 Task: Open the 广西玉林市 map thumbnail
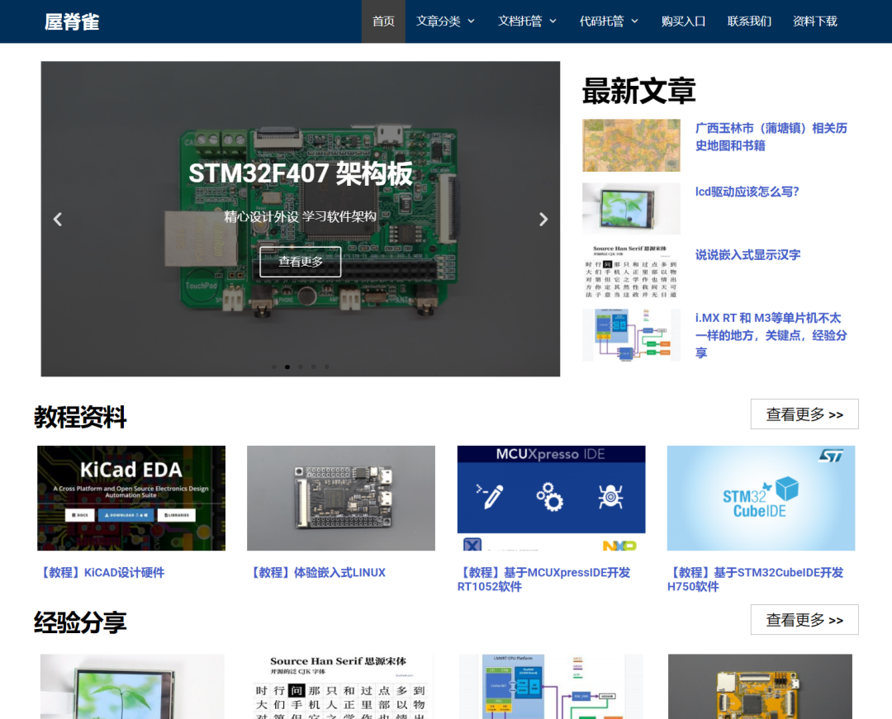[x=632, y=145]
